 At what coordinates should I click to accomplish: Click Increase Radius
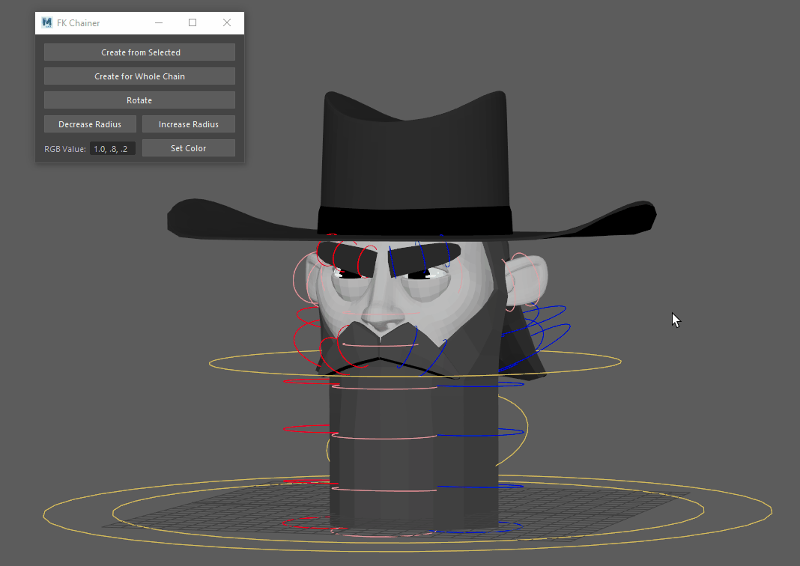coord(188,124)
